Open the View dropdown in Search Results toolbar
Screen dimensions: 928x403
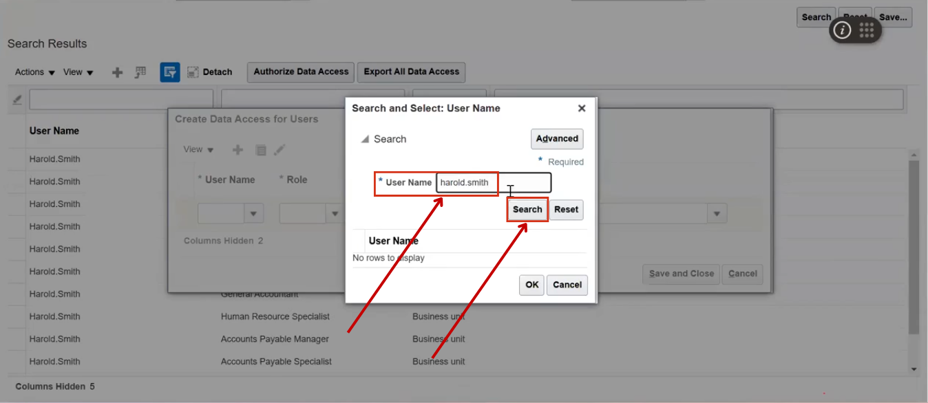click(78, 72)
